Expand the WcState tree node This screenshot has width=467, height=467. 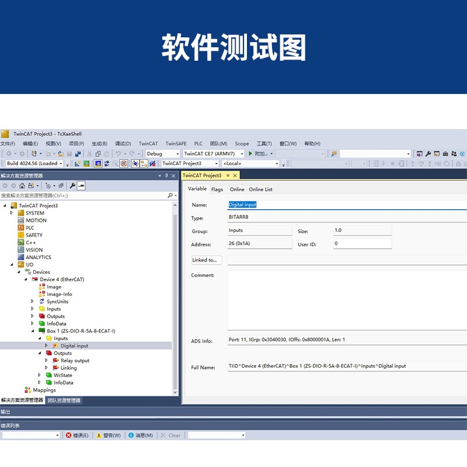click(x=39, y=375)
